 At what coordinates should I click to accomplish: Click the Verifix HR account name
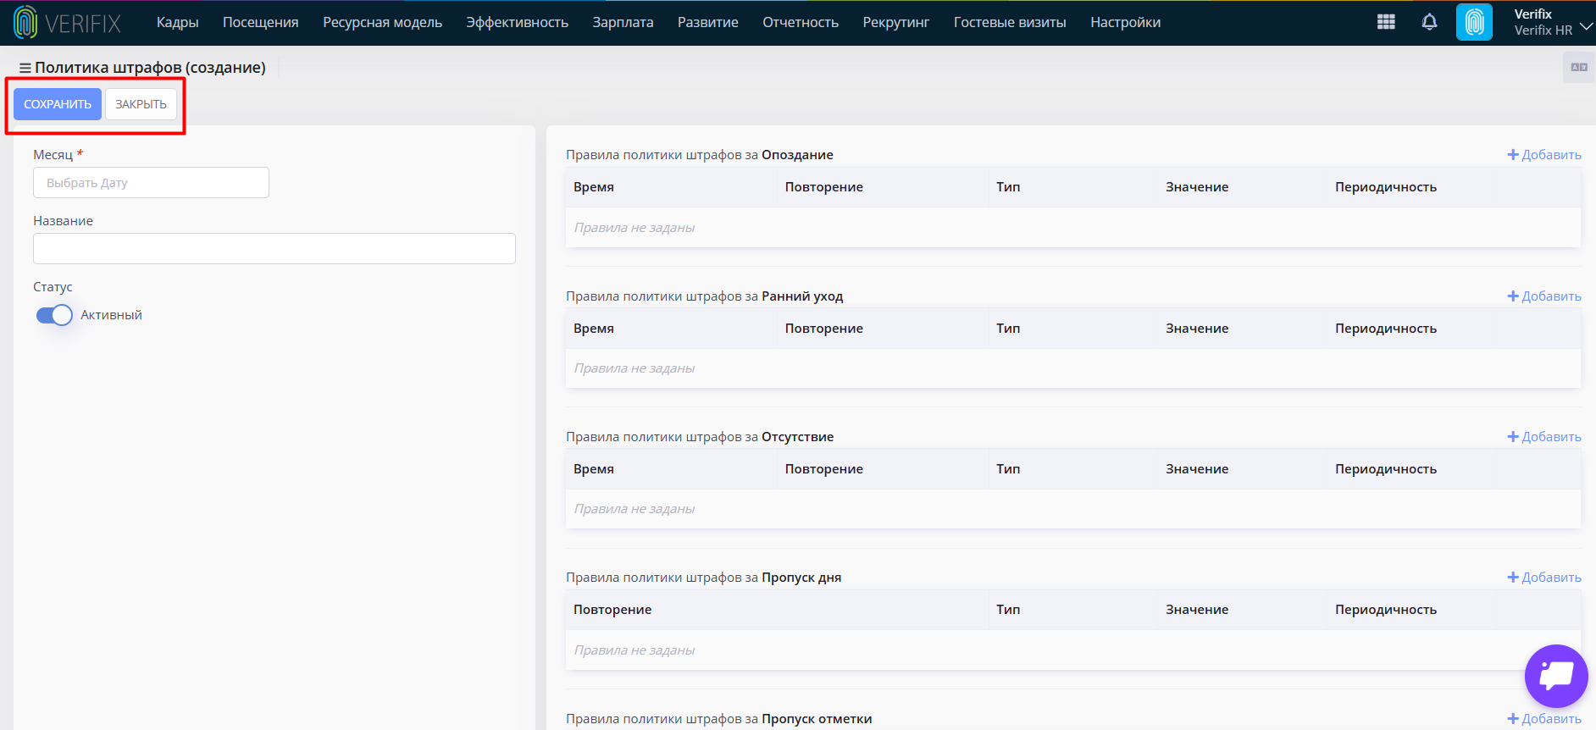click(x=1543, y=30)
